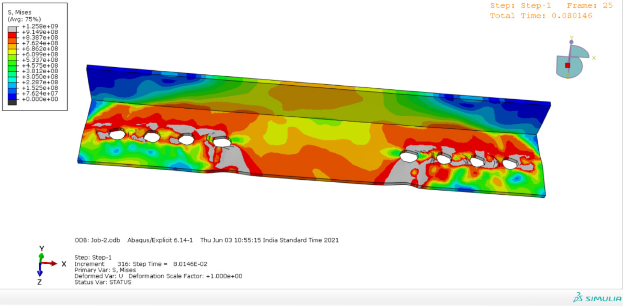This screenshot has width=623, height=306.
Task: Click the dark blue legend swatch for +7.624e+07
Action: coord(12,96)
